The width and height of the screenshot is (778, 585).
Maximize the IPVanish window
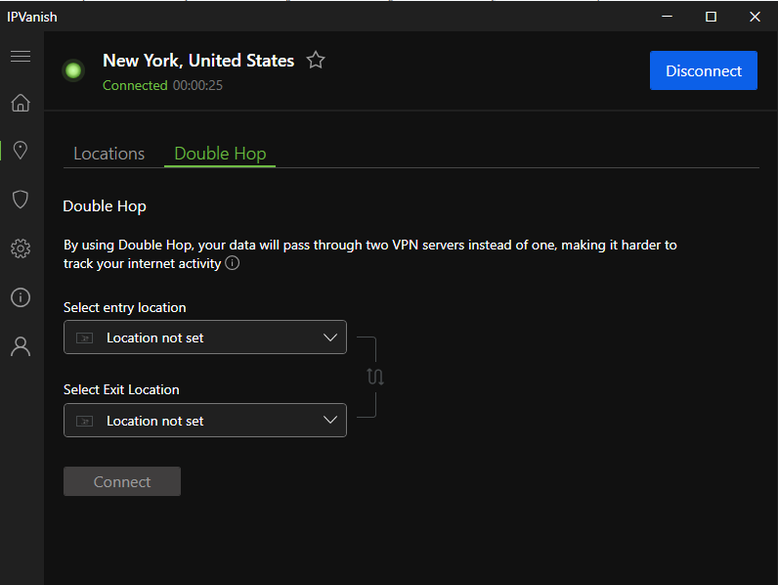tap(711, 16)
